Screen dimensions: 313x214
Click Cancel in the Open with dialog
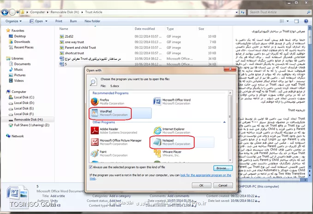point(223,185)
